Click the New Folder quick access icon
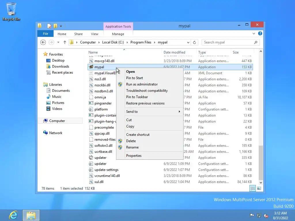Screen dimensions: 295x221 point(55,26)
